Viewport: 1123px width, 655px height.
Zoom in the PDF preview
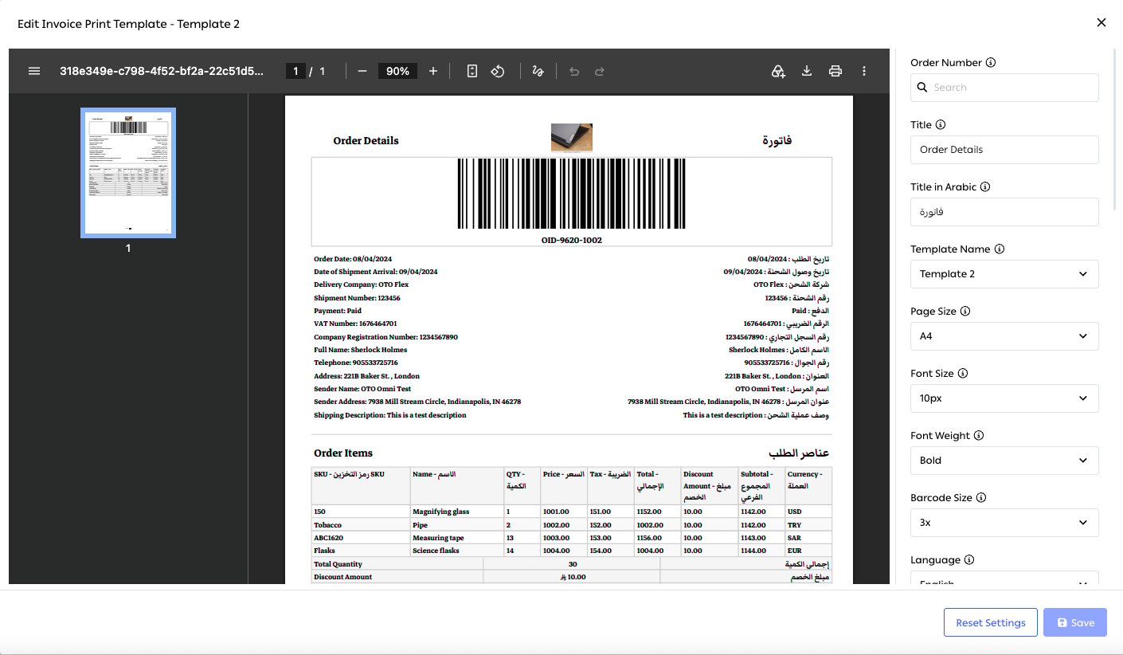click(433, 71)
